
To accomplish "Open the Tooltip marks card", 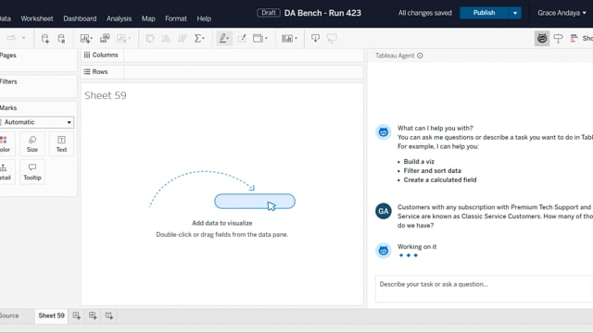I will pos(32,172).
